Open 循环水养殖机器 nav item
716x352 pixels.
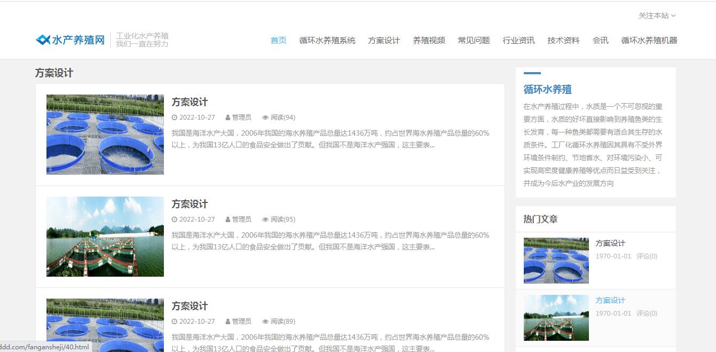click(649, 40)
